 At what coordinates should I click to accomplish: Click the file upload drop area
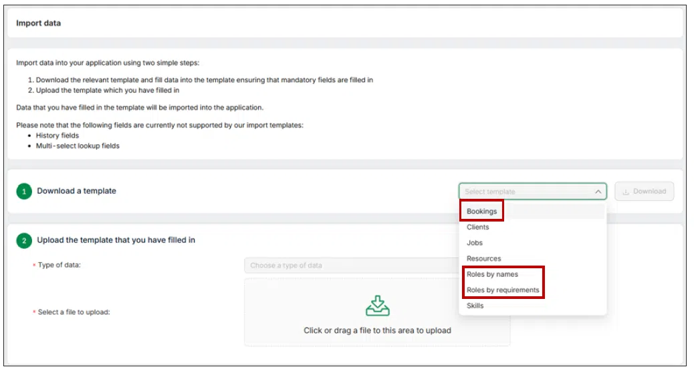377,312
